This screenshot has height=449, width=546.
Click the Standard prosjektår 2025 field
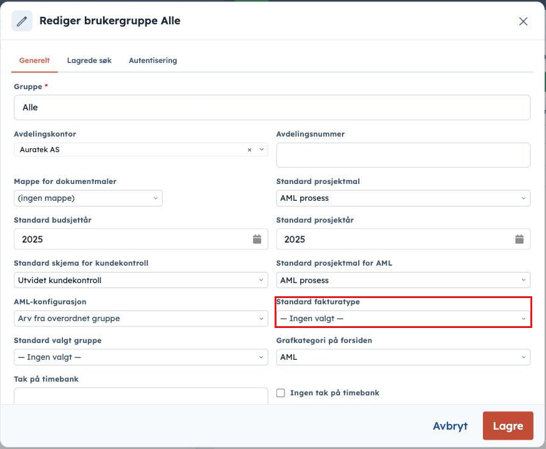(x=403, y=239)
